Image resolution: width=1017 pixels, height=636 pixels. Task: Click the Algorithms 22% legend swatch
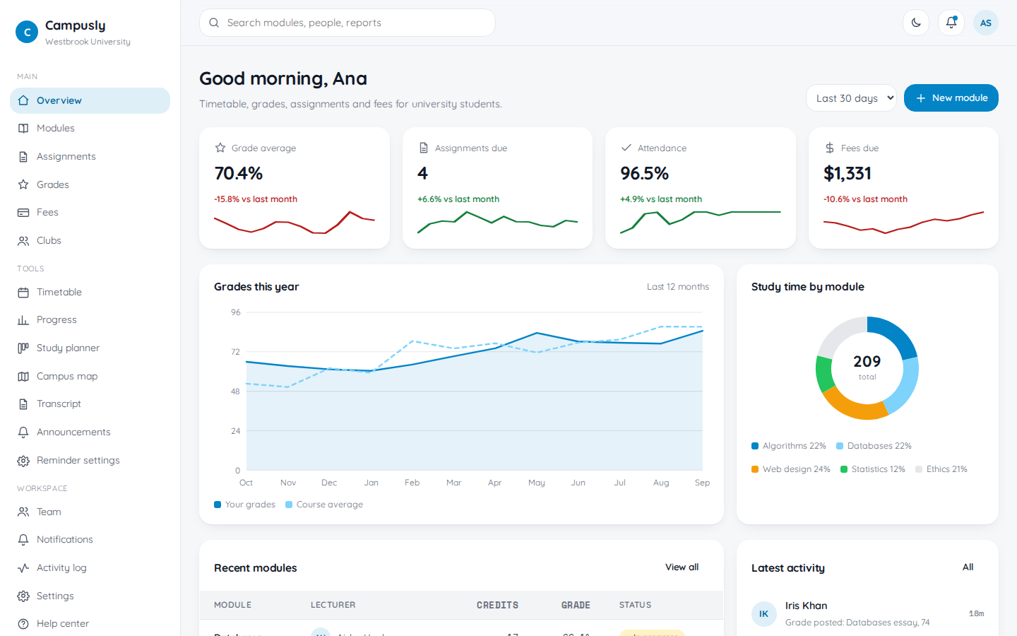click(x=755, y=446)
